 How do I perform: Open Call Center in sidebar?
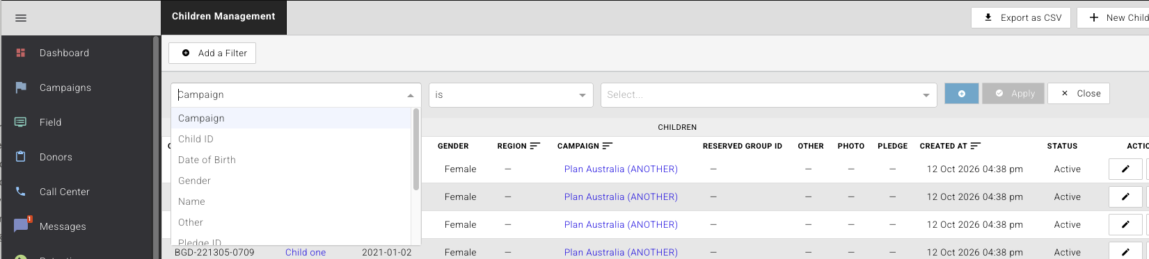[65, 192]
